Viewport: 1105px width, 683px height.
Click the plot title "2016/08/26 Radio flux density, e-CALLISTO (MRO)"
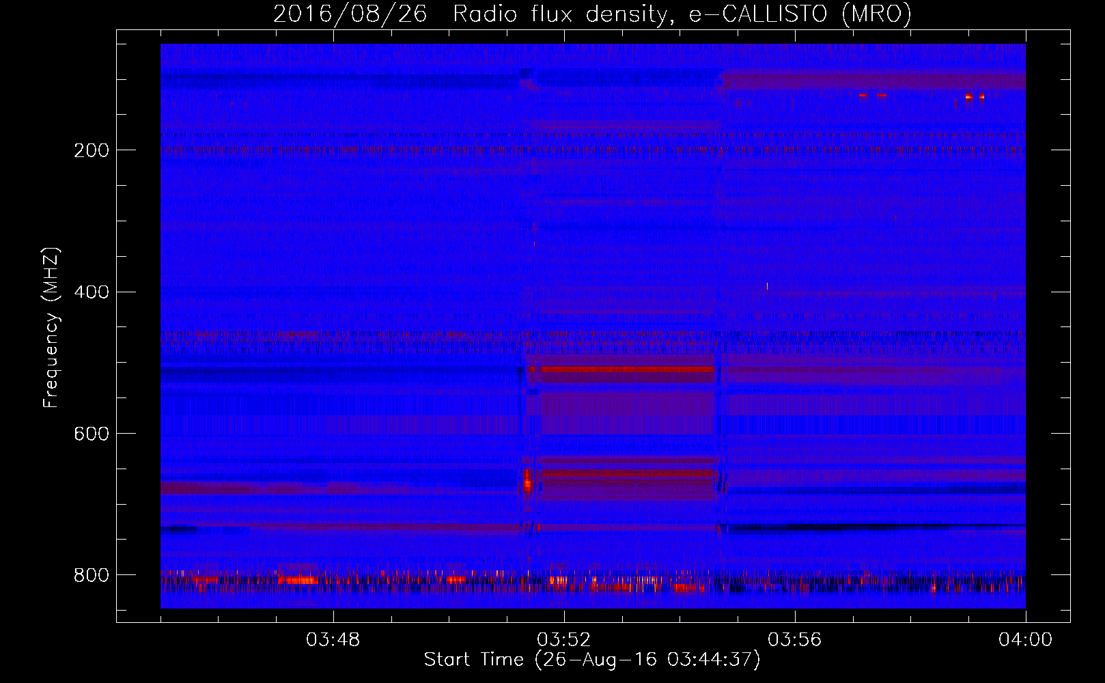point(592,14)
